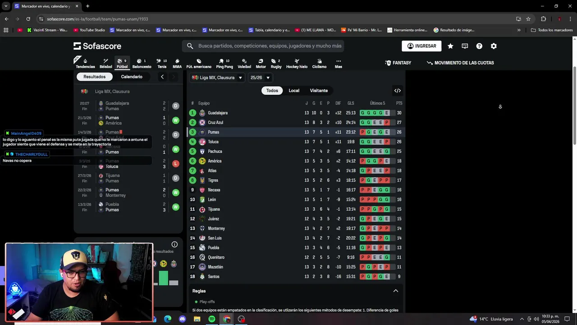Image resolution: width=577 pixels, height=325 pixels.
Task: Open Discord from the taskbar
Action: coord(182,319)
